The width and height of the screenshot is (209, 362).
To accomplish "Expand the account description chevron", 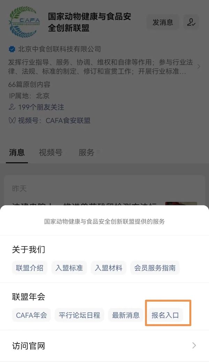I will point(199,67).
